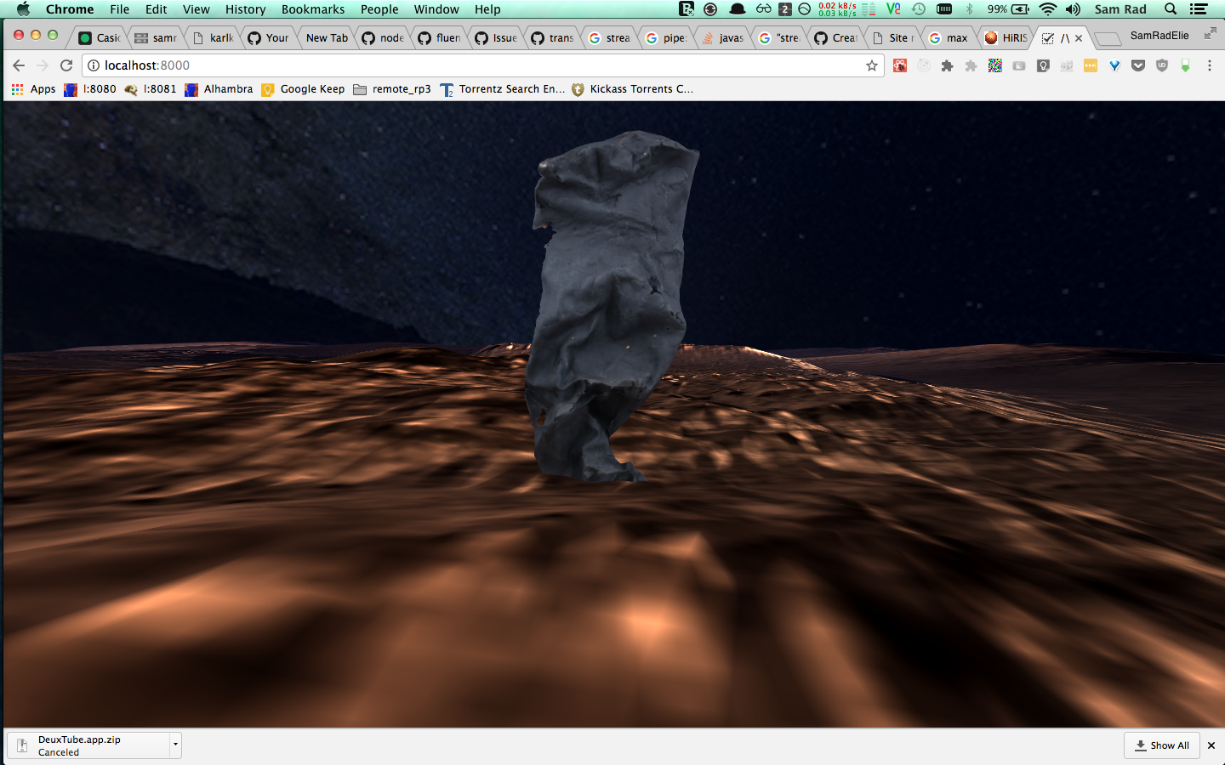The width and height of the screenshot is (1225, 765).
Task: Open the Apps bookmarks shortcut
Action: (x=33, y=89)
